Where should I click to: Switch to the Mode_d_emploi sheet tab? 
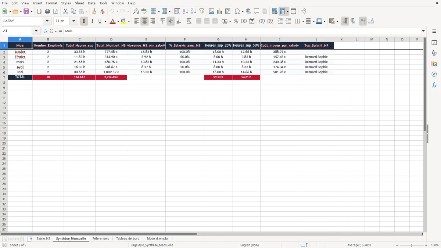tap(158, 238)
